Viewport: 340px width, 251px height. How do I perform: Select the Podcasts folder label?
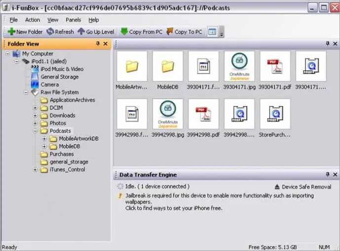click(60, 131)
